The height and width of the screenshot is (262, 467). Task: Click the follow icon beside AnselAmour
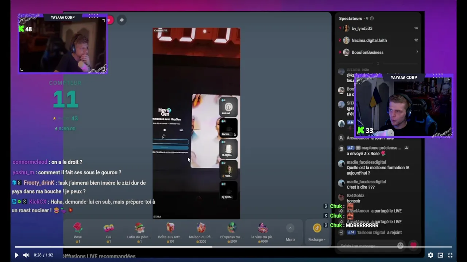pyautogui.click(x=341, y=138)
